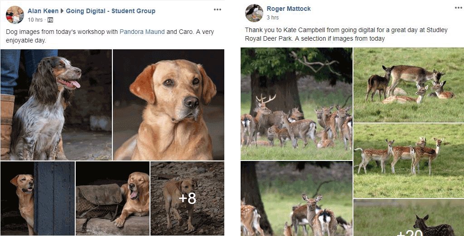The height and width of the screenshot is (236, 464).
Task: Open Alan Keen's profile picture
Action: [14, 15]
